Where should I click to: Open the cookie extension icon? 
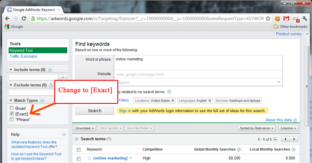click(277, 18)
